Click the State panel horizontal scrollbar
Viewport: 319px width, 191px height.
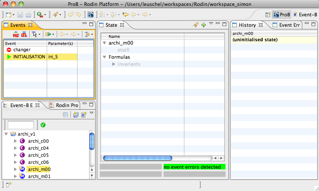click(137, 158)
